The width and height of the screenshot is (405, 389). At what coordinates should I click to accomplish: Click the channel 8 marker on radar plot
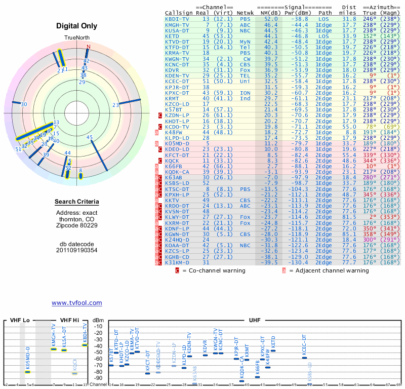[x=80, y=176]
